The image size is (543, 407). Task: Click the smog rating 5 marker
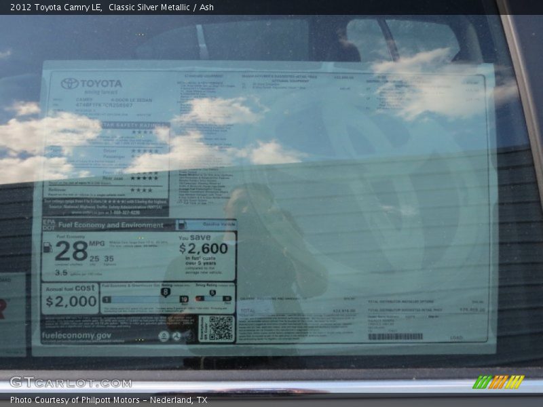point(212,293)
